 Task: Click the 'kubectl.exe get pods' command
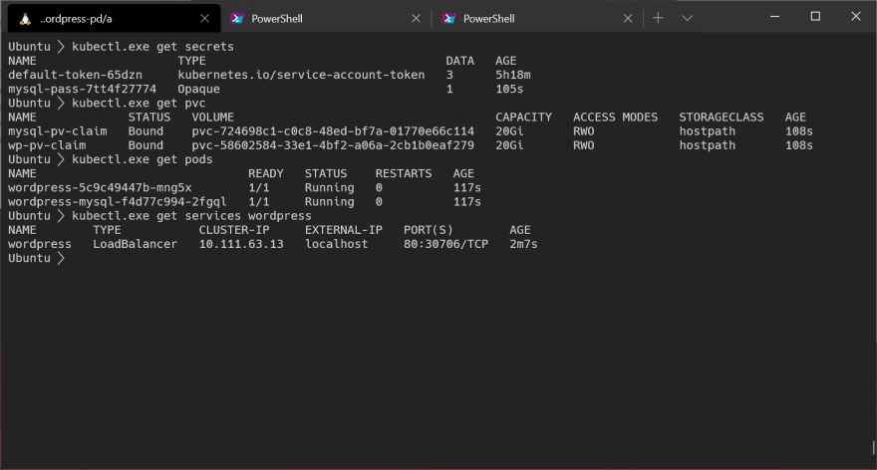[143, 160]
